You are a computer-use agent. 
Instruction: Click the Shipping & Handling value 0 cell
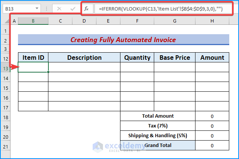212,136
